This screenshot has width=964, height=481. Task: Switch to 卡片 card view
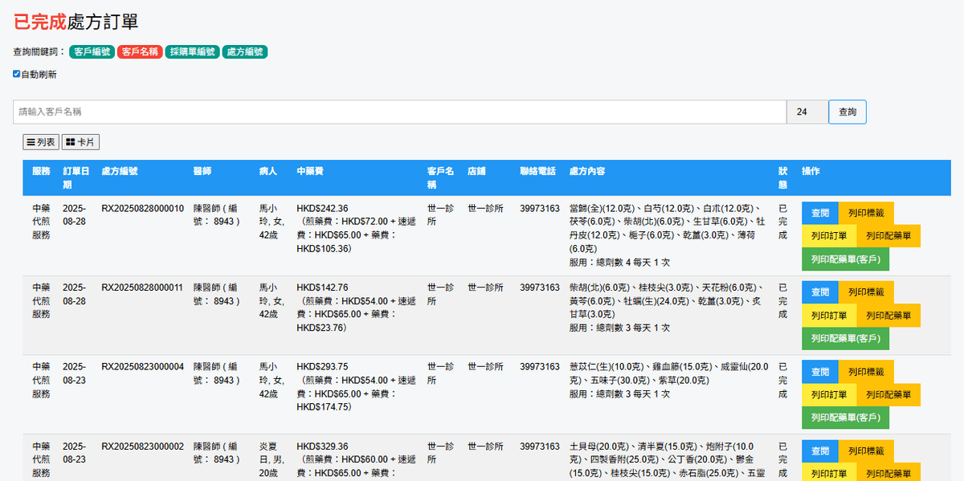[80, 142]
